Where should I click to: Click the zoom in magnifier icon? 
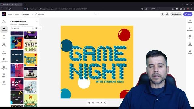pyautogui.click(x=93, y=103)
